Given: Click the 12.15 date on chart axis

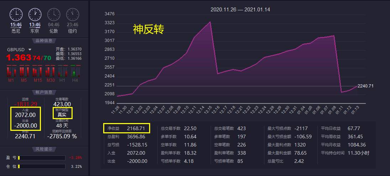Looking at the screenshot, I should click(x=208, y=110).
